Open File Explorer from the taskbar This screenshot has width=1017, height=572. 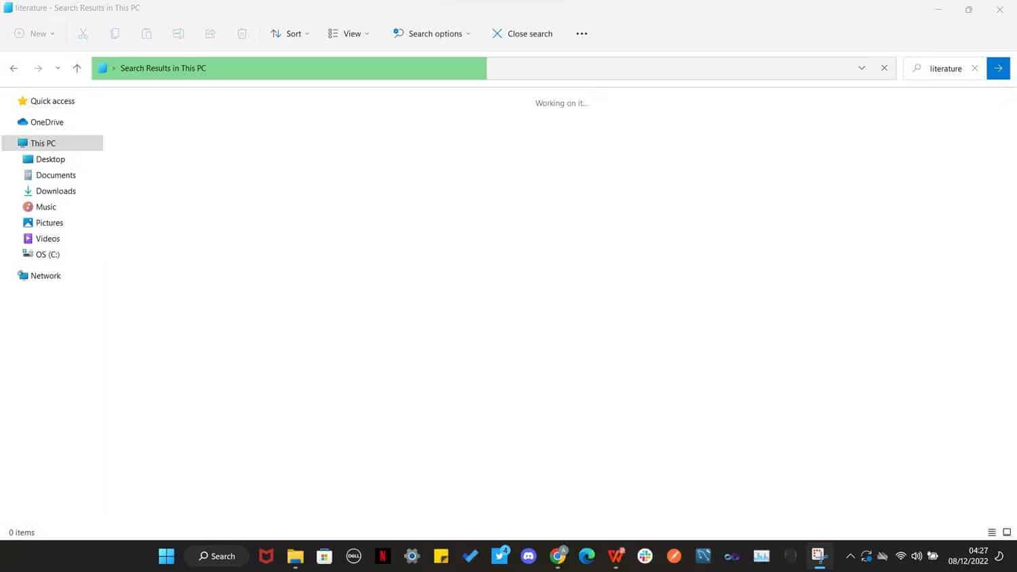tap(295, 556)
